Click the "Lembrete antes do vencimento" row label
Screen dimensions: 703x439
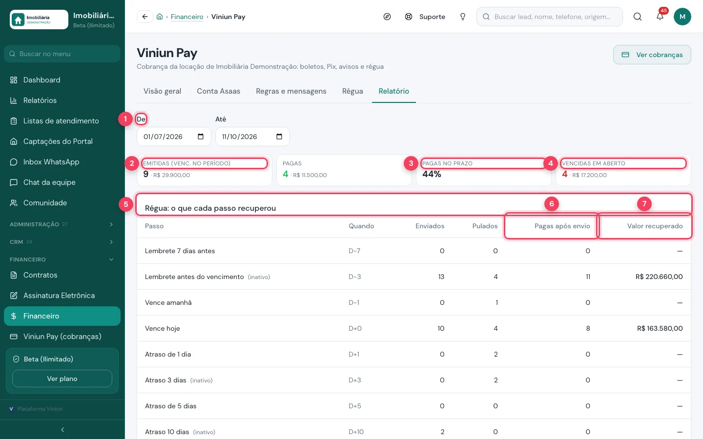[194, 277]
